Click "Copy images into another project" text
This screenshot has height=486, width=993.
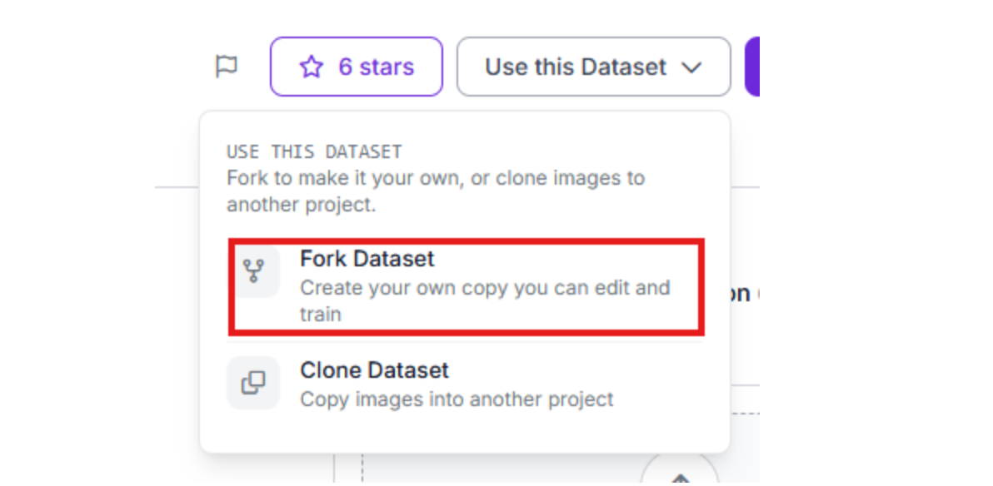[x=457, y=399]
